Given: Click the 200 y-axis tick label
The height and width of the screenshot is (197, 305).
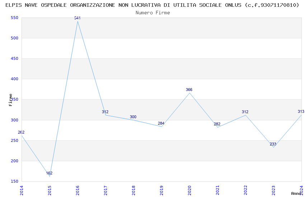Looking at the screenshot, I should click(15, 161).
